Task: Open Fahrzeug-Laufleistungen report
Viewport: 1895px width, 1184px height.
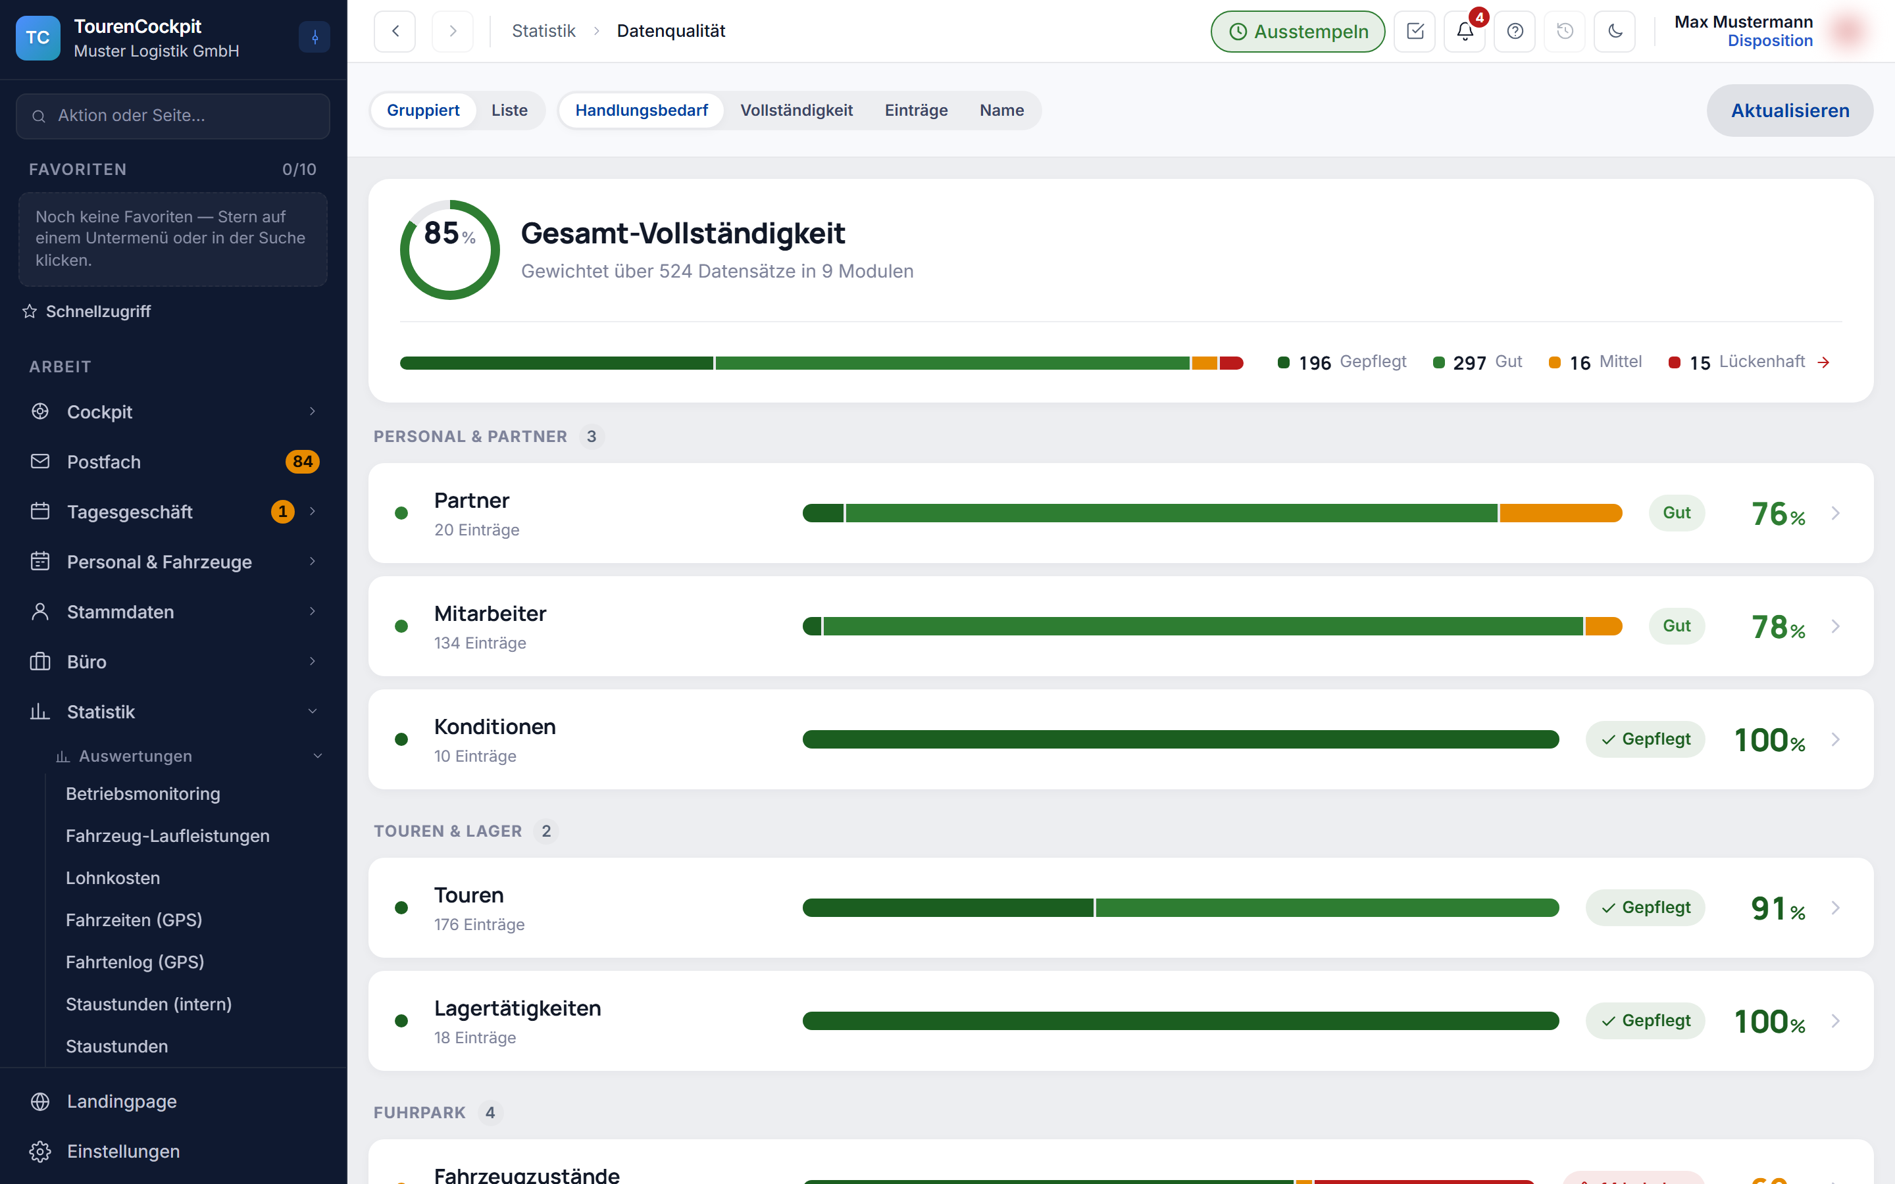Action: pyautogui.click(x=168, y=836)
